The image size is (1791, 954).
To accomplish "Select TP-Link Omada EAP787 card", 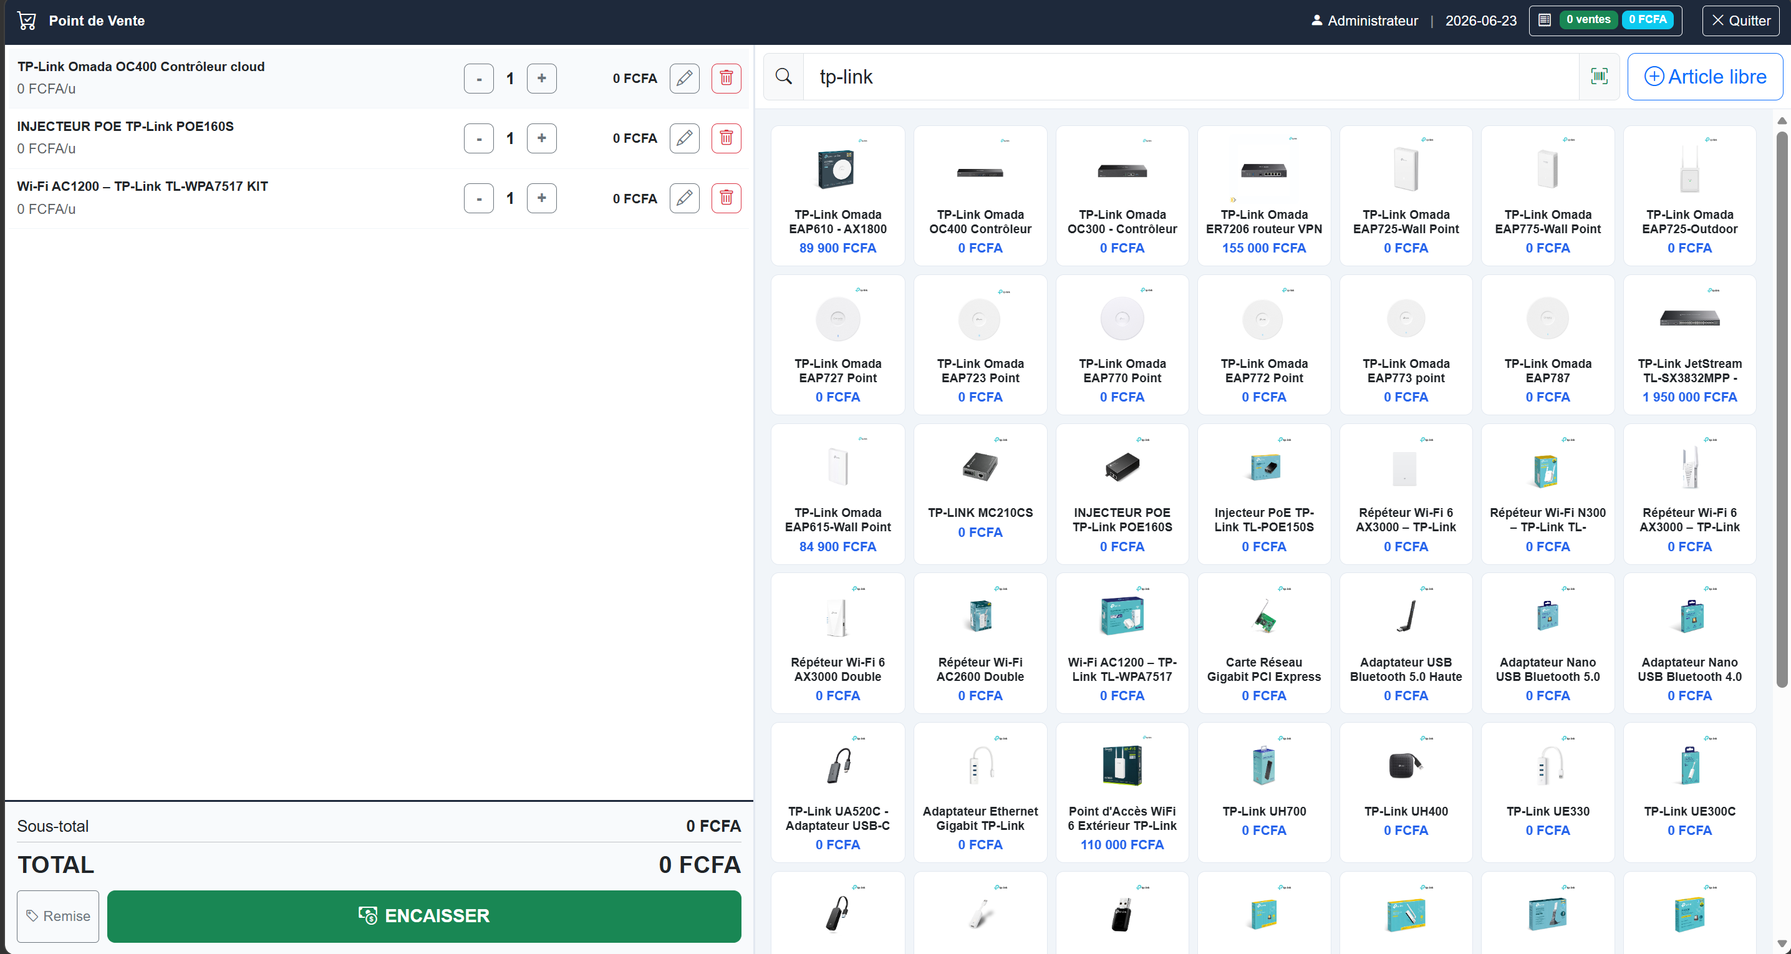I will pos(1547,345).
